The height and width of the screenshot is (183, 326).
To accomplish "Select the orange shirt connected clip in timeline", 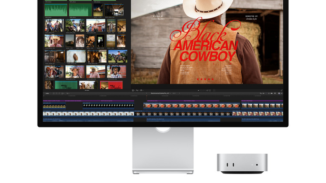I will pyautogui.click(x=191, y=106).
